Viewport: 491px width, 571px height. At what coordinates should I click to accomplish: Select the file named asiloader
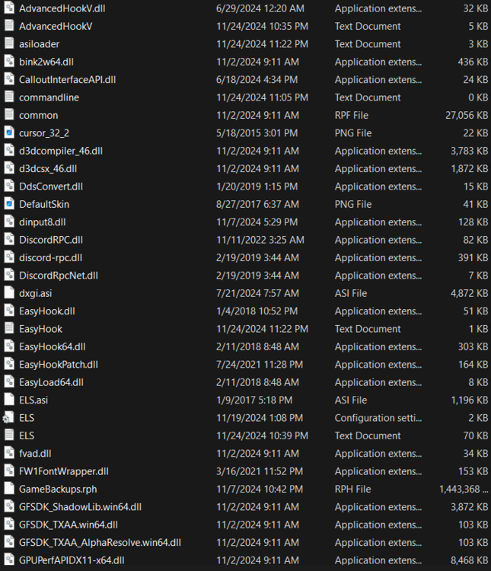[x=39, y=44]
